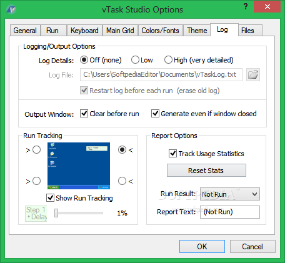
Task: Select bottom-left run tracking position radio
Action: click(x=37, y=181)
